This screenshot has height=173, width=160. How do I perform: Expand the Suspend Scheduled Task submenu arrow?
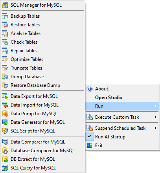pyautogui.click(x=156, y=128)
